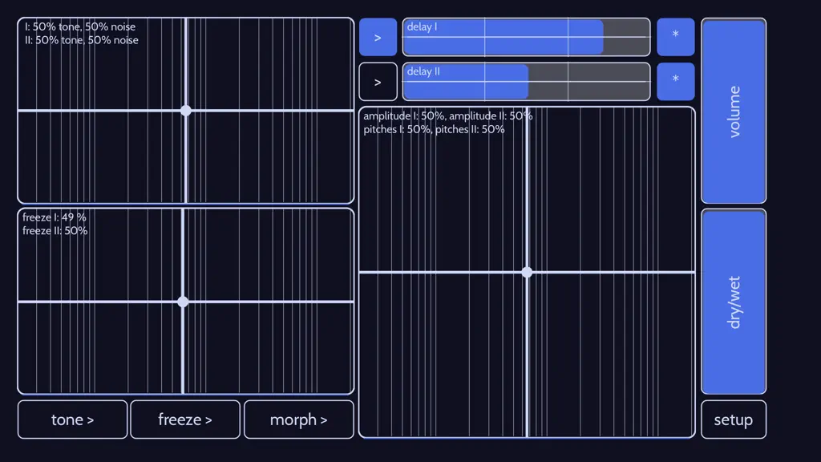
Task: Click the freeze XY pad handle
Action: point(183,302)
